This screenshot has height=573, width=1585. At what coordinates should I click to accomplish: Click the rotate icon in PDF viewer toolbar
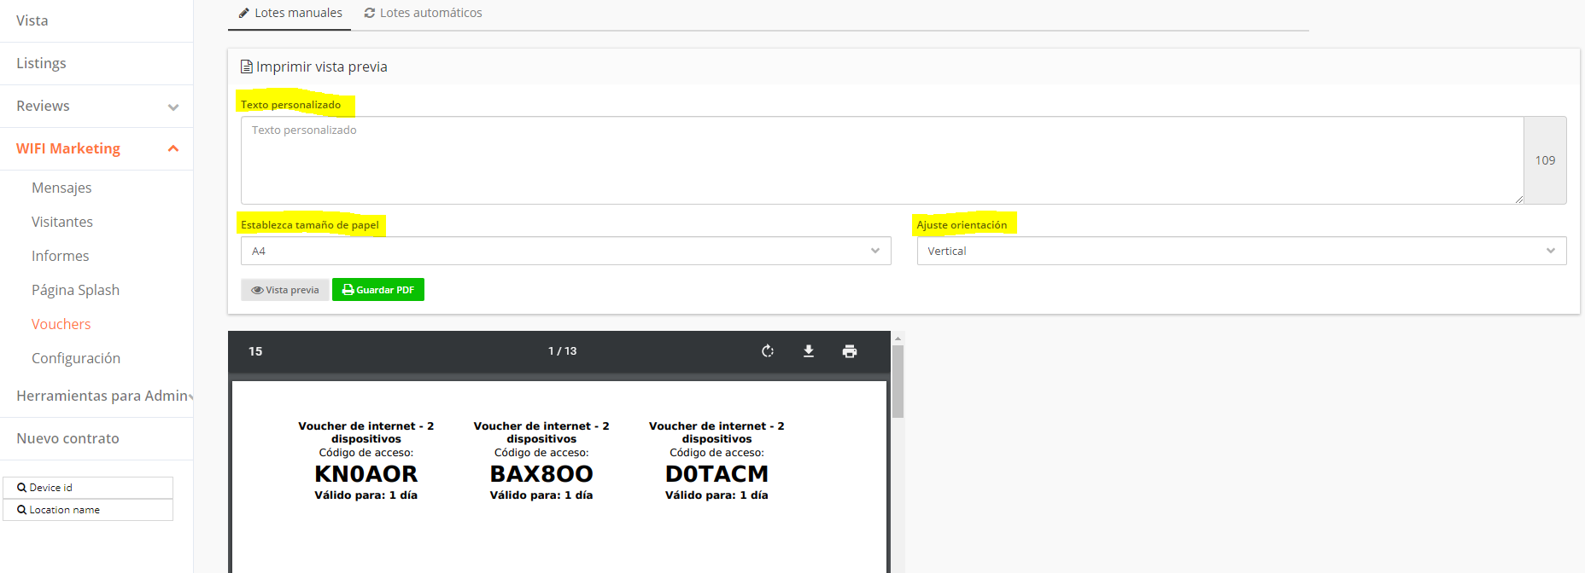point(768,351)
